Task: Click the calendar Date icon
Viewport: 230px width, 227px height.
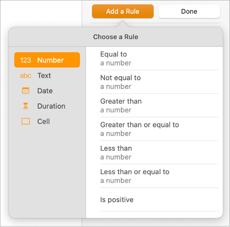Action: point(26,91)
